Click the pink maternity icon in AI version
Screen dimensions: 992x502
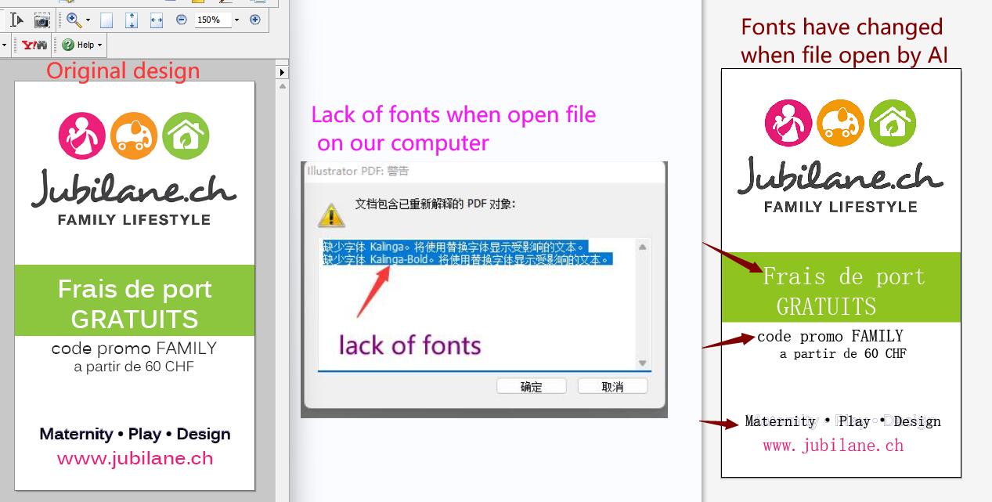pos(788,123)
